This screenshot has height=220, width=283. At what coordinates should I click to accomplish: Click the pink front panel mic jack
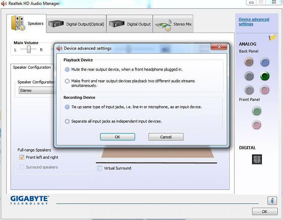pos(257,125)
